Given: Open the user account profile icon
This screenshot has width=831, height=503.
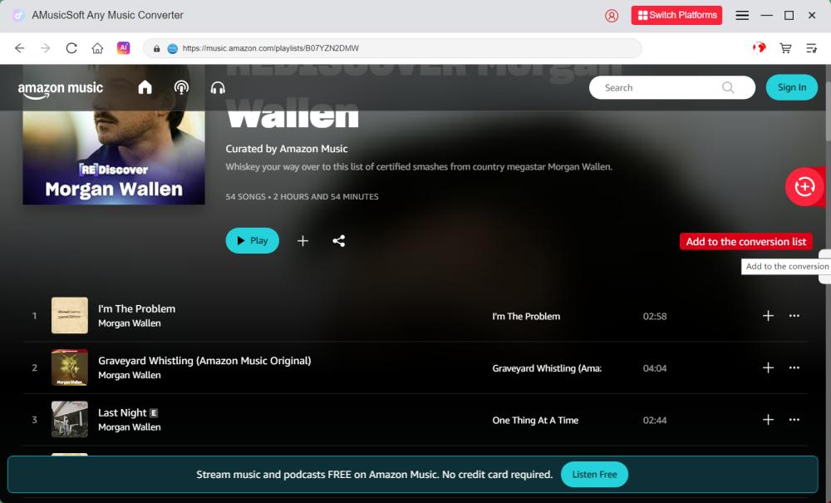Looking at the screenshot, I should (612, 15).
